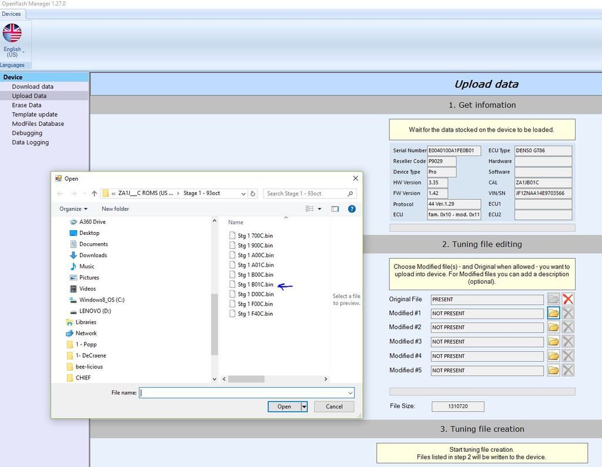Click the refresh icon beside the path bar

tap(253, 193)
